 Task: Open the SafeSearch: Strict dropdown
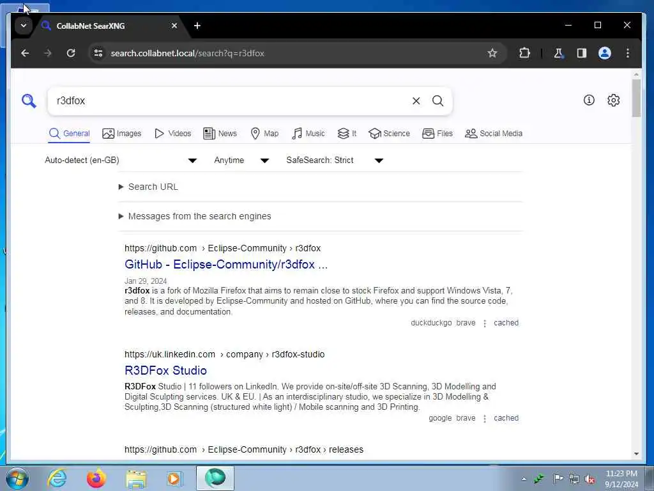[x=335, y=160]
